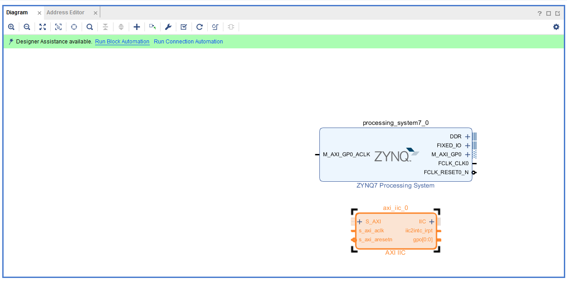Expand the S_AXI interface on axi_iic_0
567x282 pixels.
(x=359, y=222)
